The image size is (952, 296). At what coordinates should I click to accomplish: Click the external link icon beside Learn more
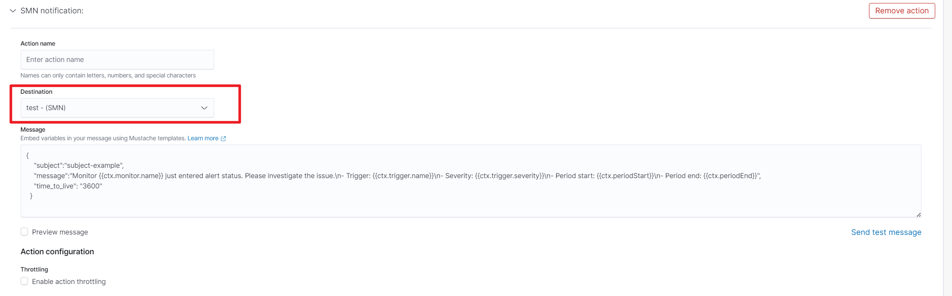(223, 139)
